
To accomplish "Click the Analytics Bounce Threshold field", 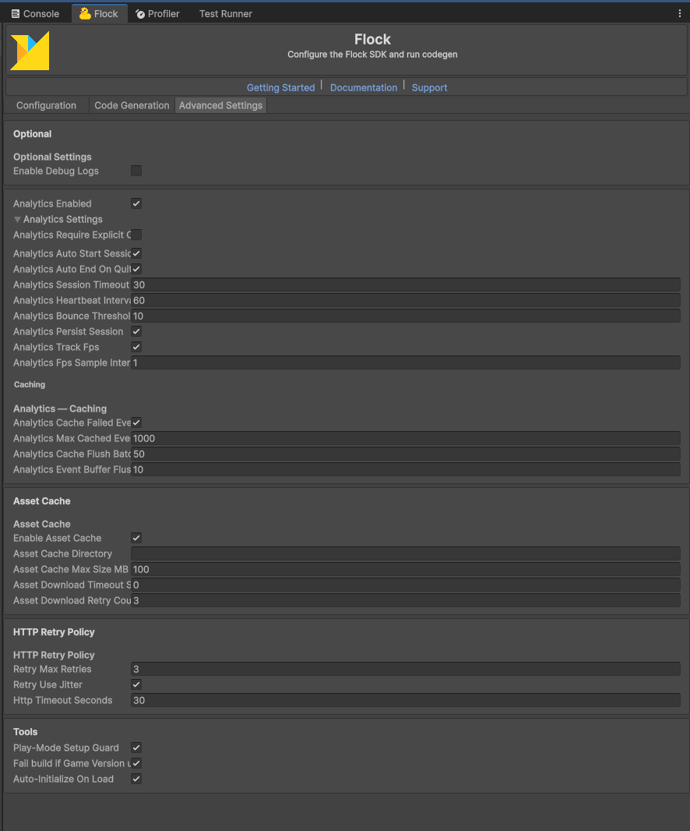I will (406, 316).
